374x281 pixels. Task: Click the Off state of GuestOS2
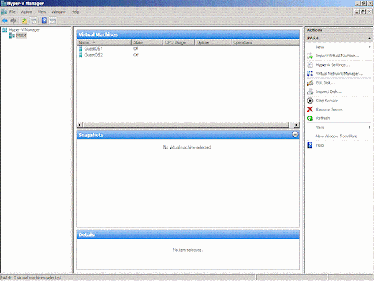point(136,55)
